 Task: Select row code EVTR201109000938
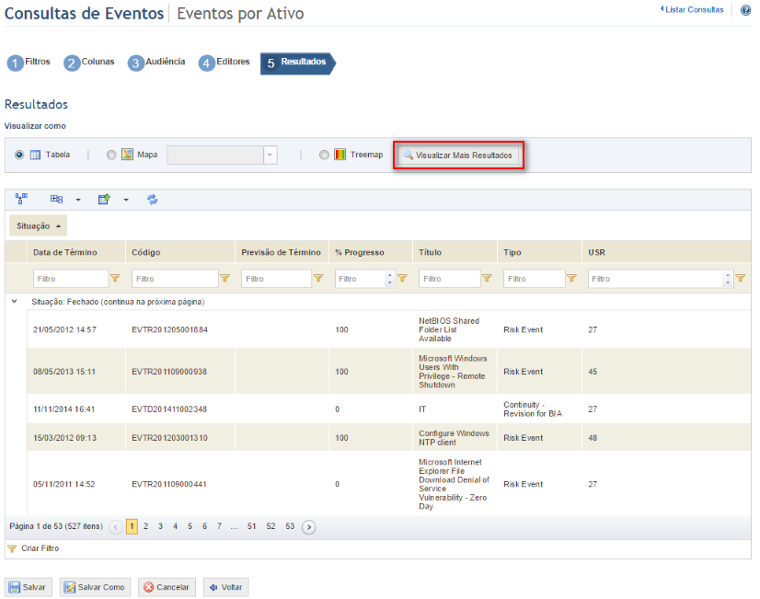click(169, 372)
